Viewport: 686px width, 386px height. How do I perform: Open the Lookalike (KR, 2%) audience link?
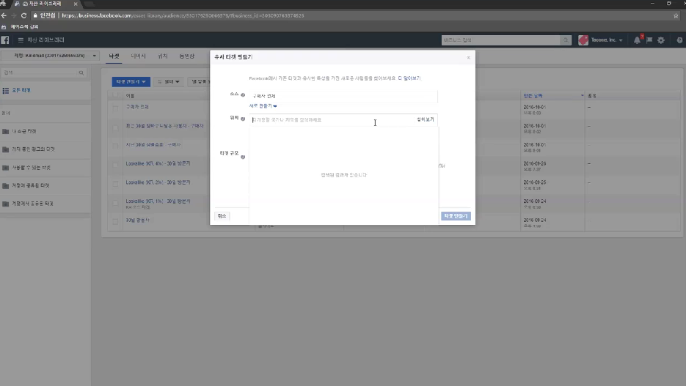pos(158,182)
